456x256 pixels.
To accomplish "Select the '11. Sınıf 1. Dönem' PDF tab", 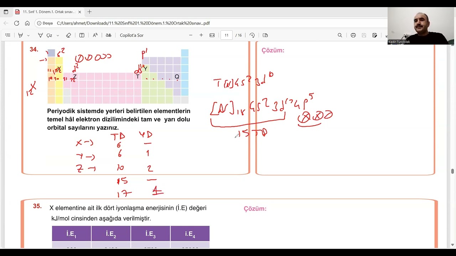I will (x=48, y=12).
